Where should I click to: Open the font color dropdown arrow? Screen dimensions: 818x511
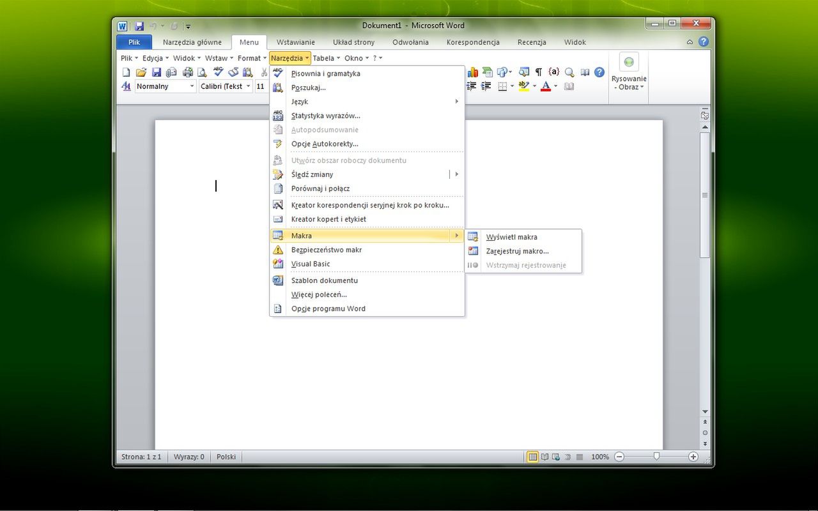pyautogui.click(x=555, y=86)
